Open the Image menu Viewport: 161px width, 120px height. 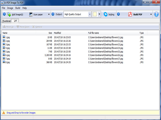click(10, 8)
